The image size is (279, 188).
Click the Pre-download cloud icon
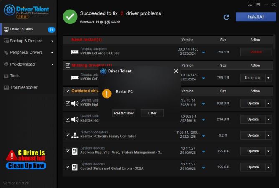point(6,64)
